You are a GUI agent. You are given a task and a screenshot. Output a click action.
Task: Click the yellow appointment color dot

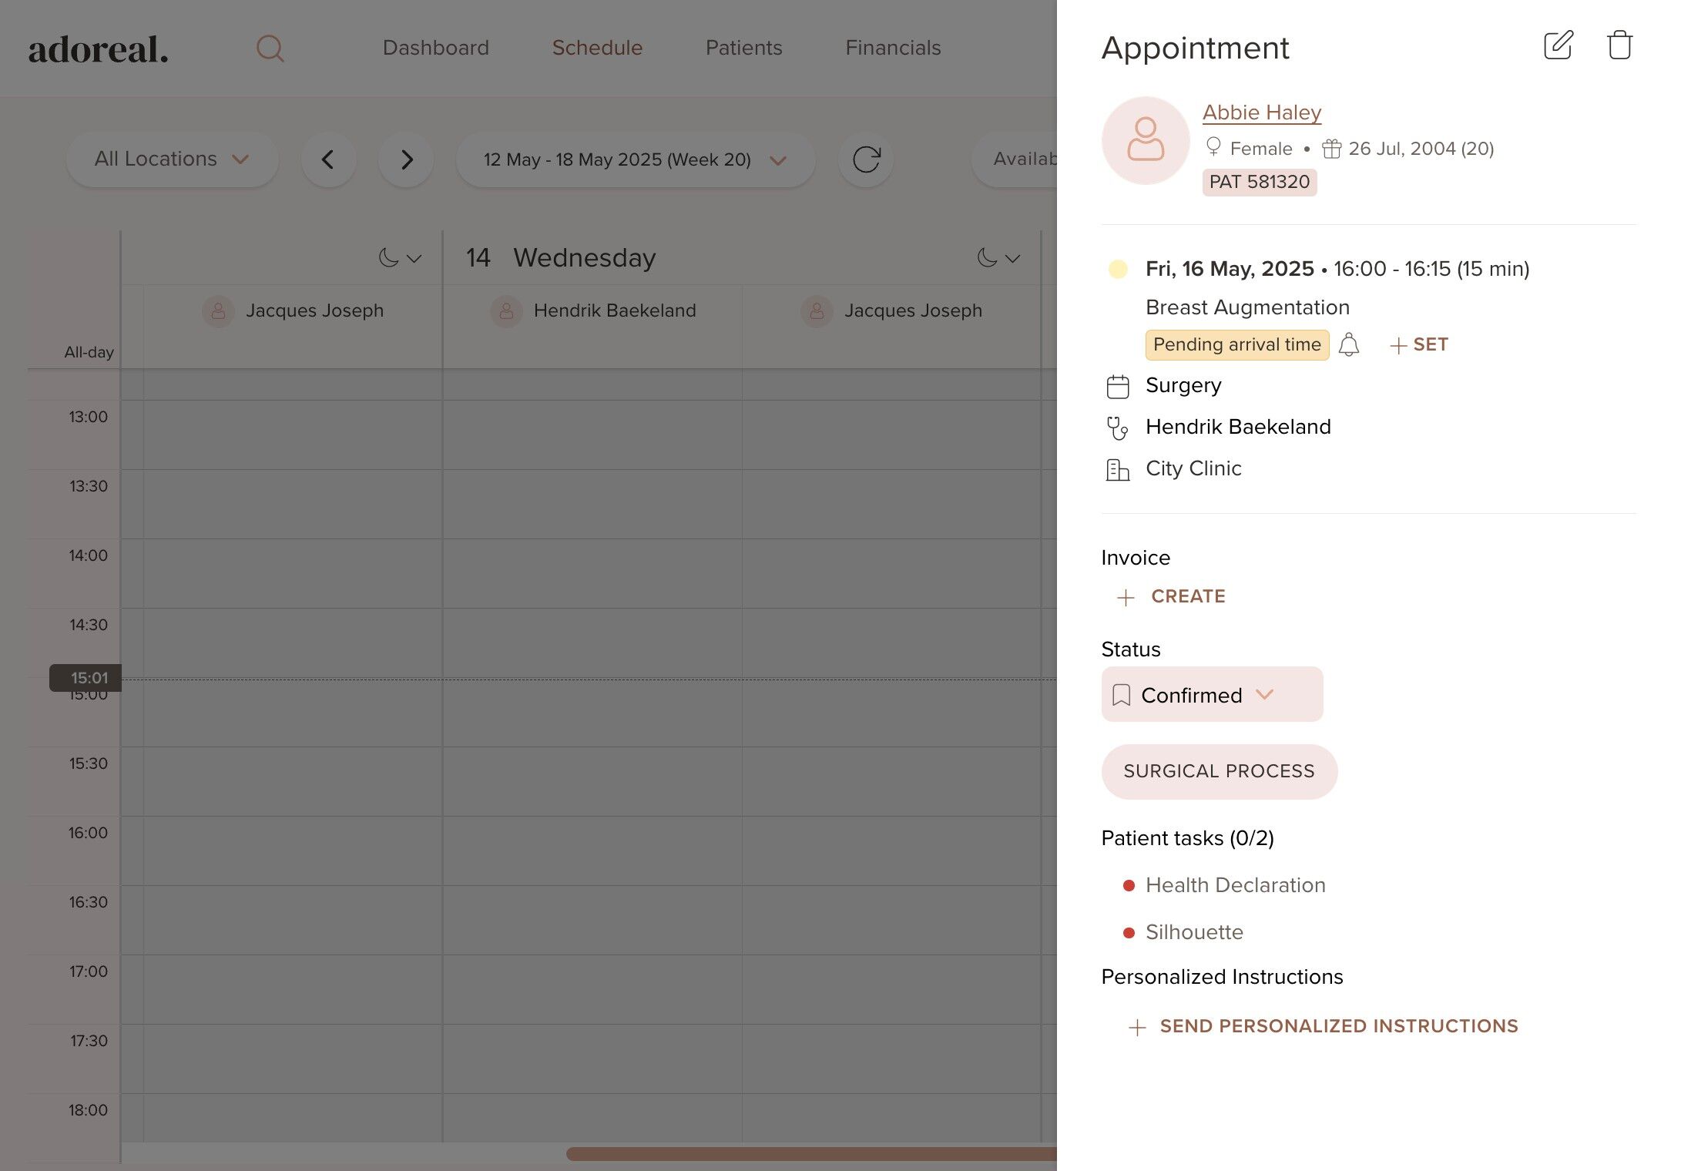(x=1118, y=269)
